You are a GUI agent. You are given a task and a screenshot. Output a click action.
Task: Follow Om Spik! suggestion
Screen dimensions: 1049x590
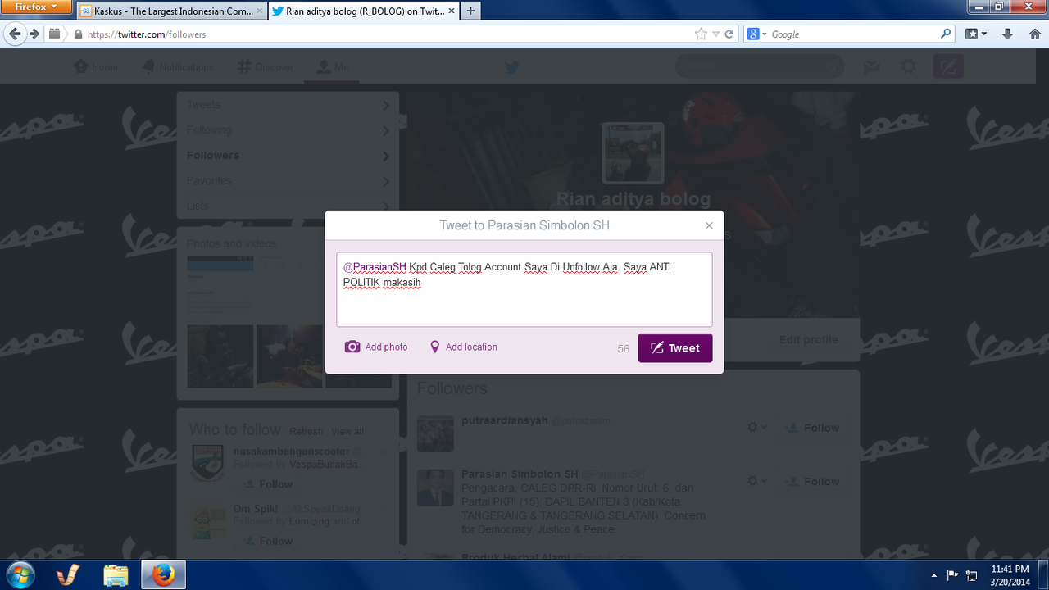click(267, 541)
